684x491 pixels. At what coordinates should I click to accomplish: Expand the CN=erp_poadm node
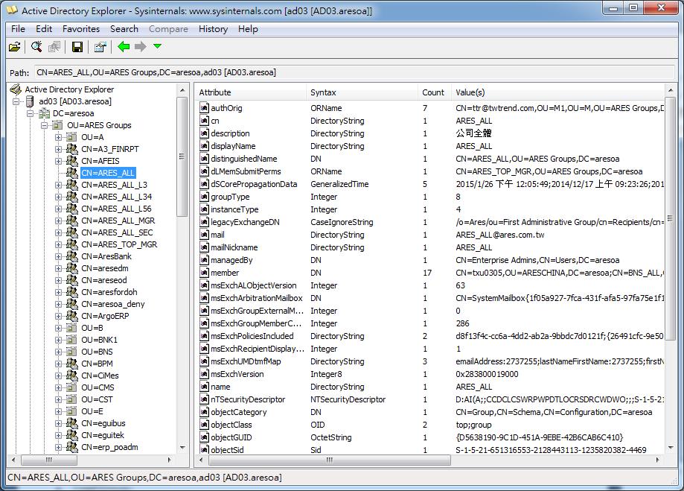coord(58,447)
